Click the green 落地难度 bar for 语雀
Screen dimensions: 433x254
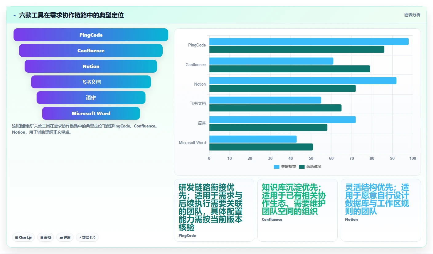(x=268, y=127)
